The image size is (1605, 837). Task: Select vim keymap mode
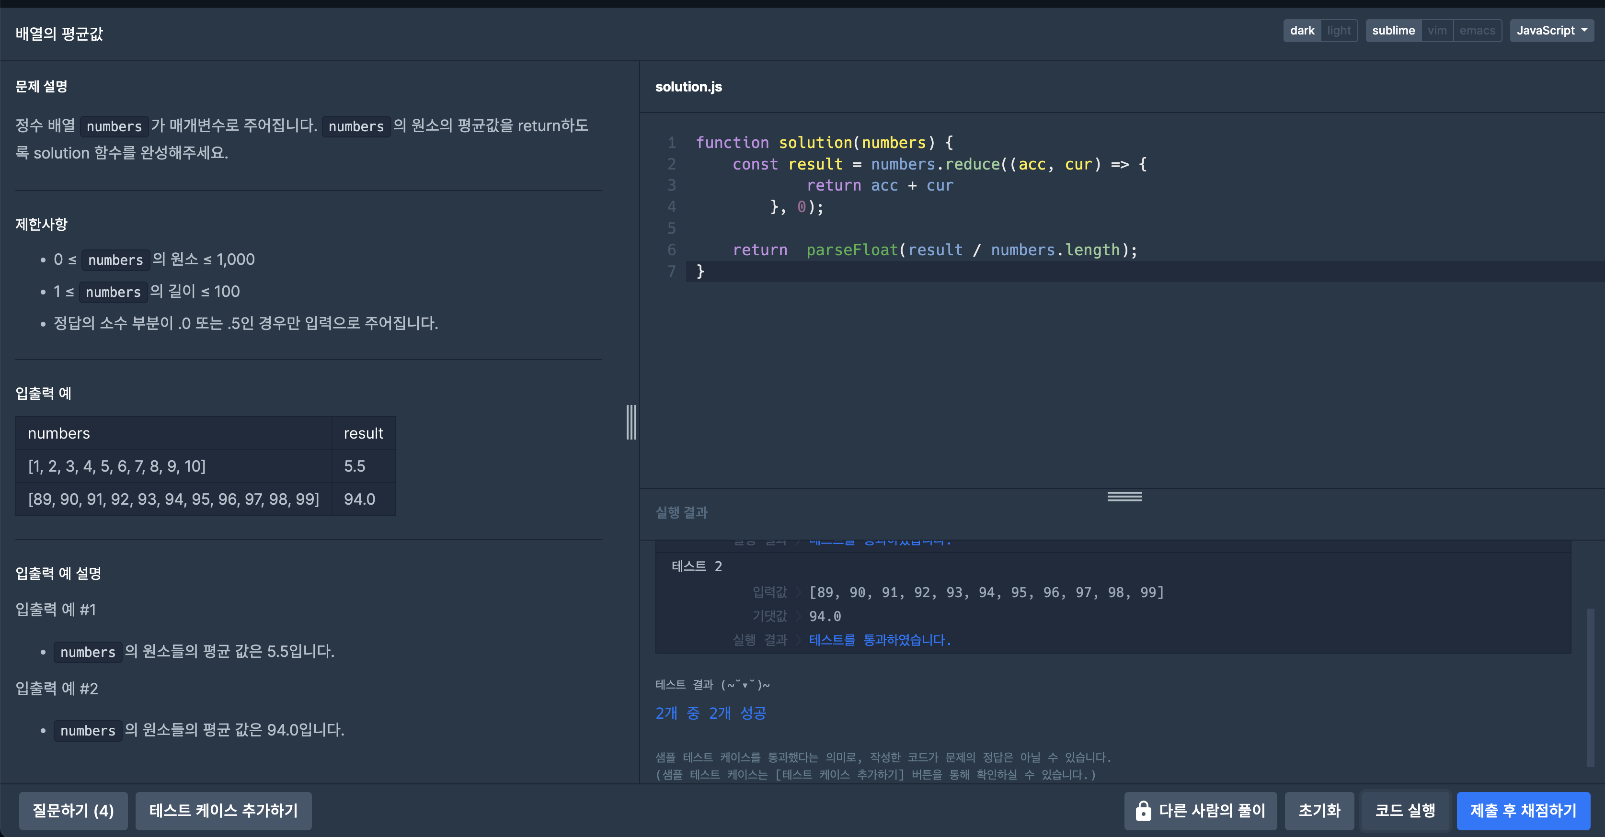click(x=1437, y=31)
